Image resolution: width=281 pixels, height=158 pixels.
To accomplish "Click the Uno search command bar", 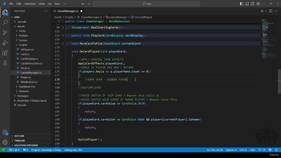I will [147, 4].
